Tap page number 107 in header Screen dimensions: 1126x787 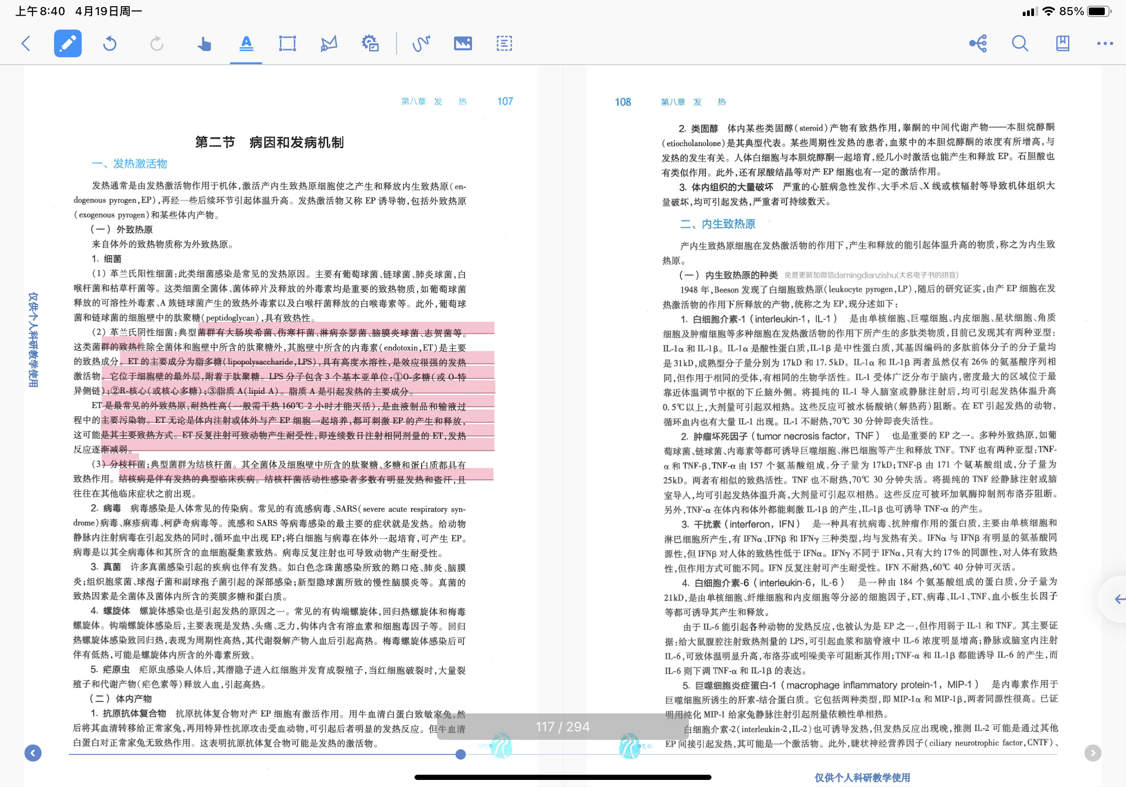505,101
